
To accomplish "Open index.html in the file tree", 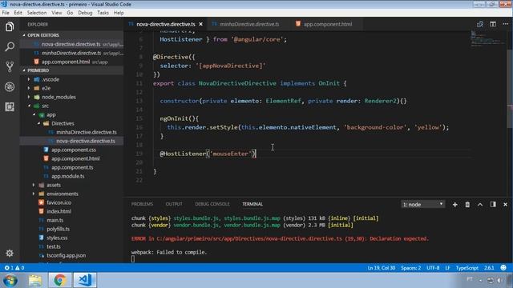I will click(59, 211).
